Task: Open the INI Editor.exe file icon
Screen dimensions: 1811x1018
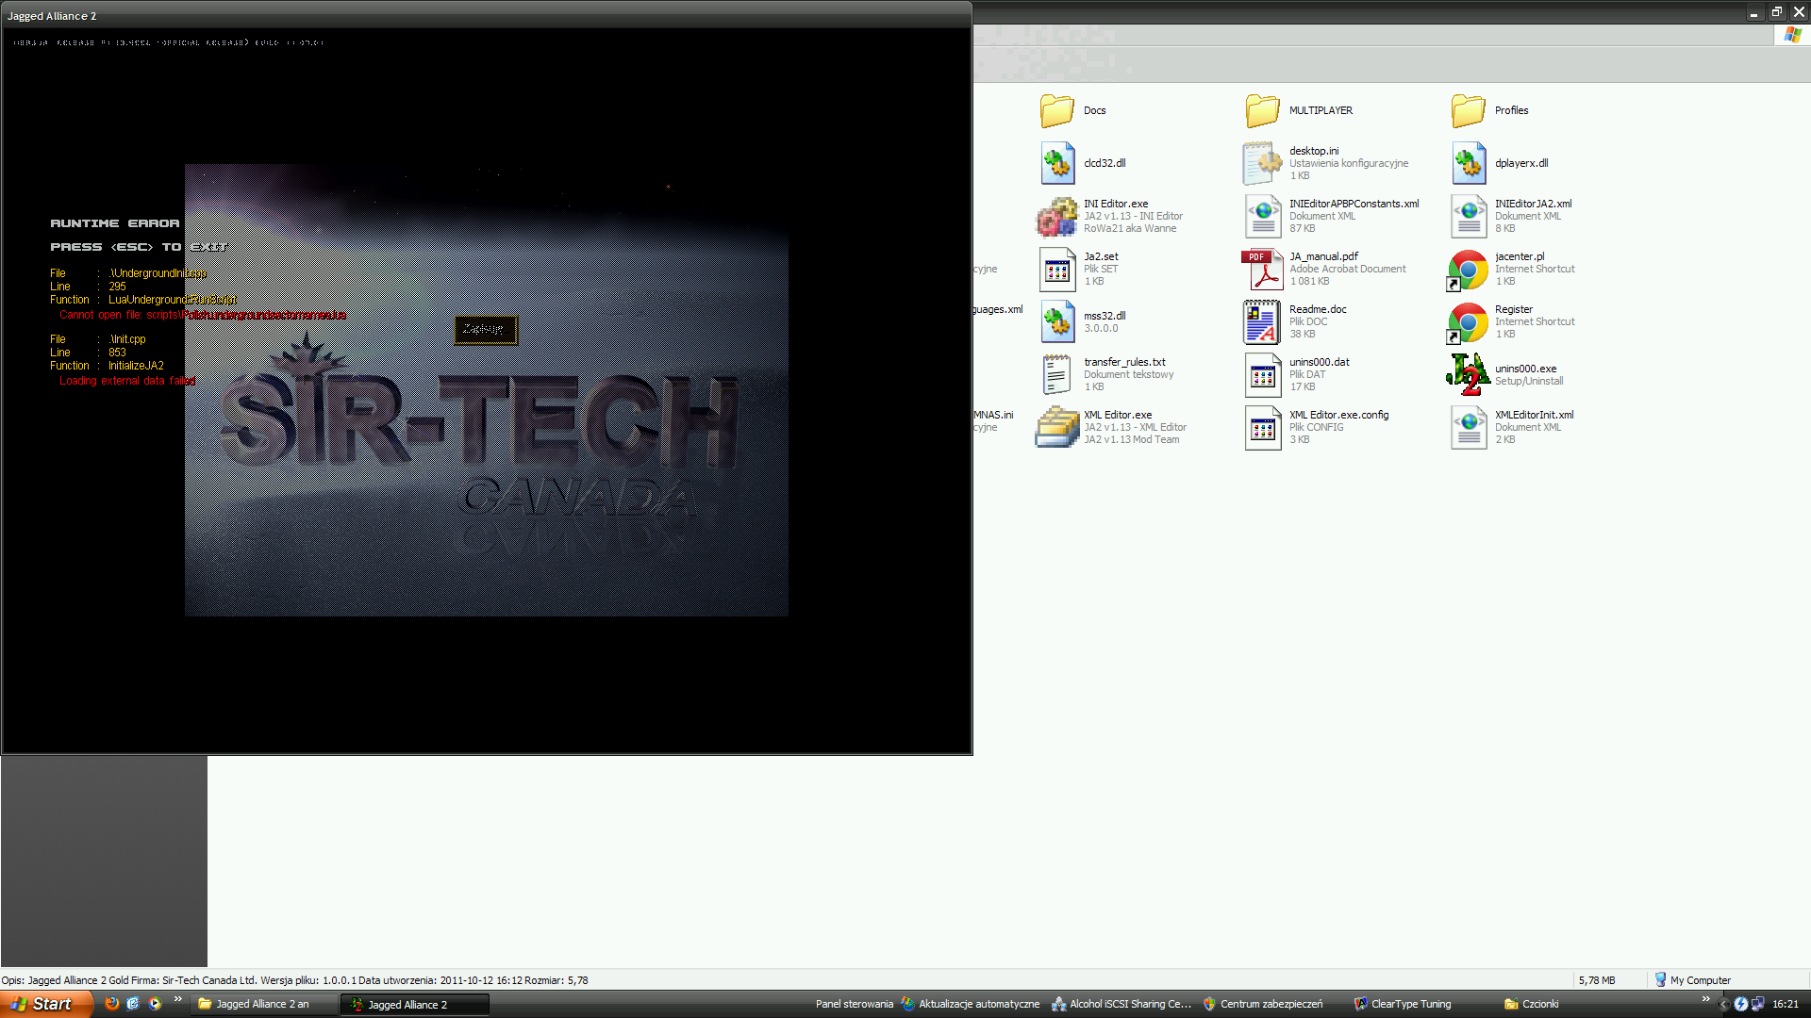Action: tap(1057, 216)
